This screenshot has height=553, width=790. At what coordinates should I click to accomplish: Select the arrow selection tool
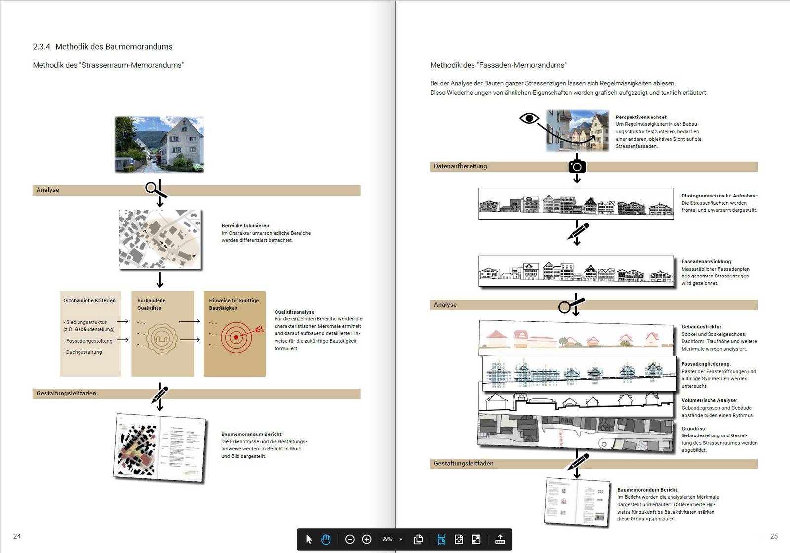(x=309, y=539)
